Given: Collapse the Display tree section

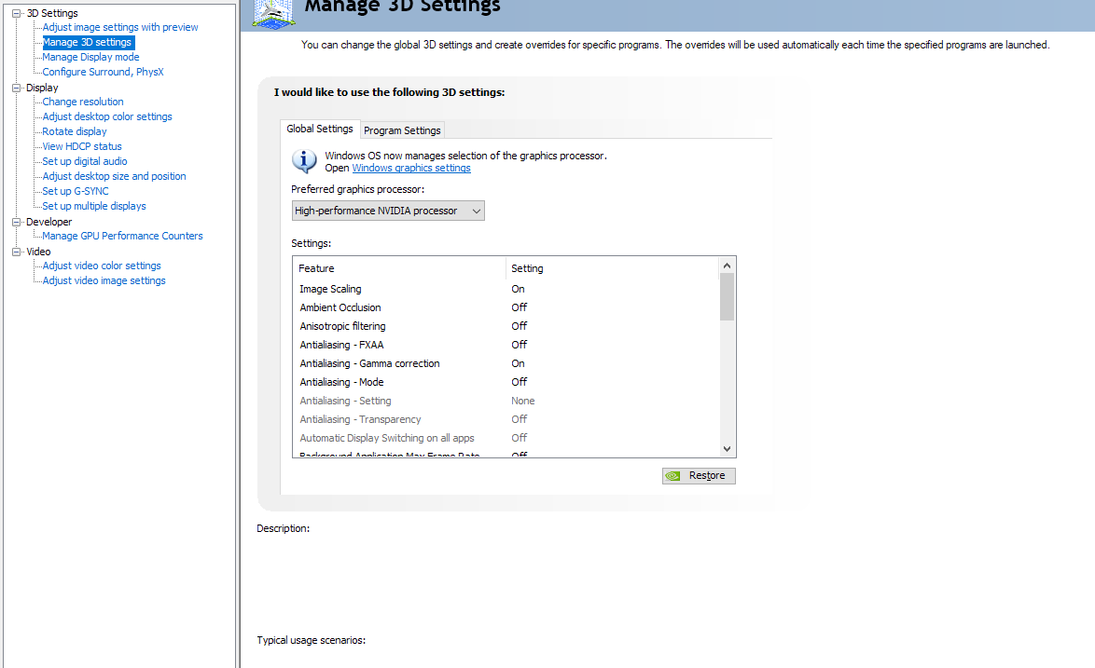Looking at the screenshot, I should [16, 88].
